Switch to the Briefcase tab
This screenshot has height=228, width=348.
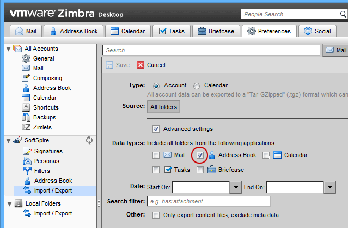[x=216, y=31]
